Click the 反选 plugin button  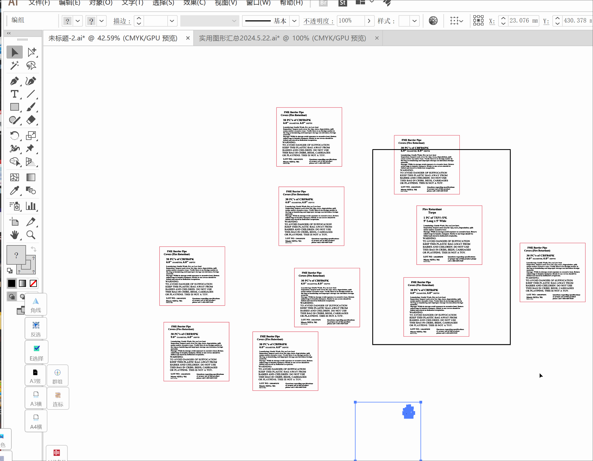pos(36,329)
